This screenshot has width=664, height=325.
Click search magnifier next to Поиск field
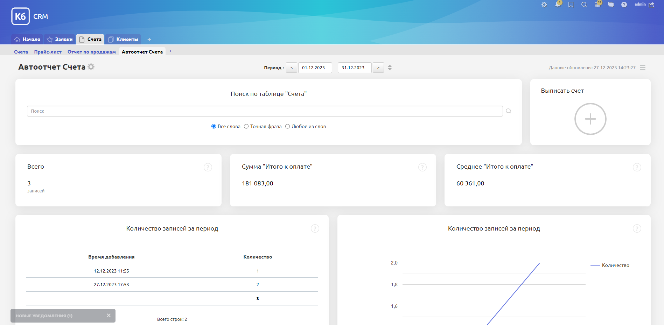509,111
